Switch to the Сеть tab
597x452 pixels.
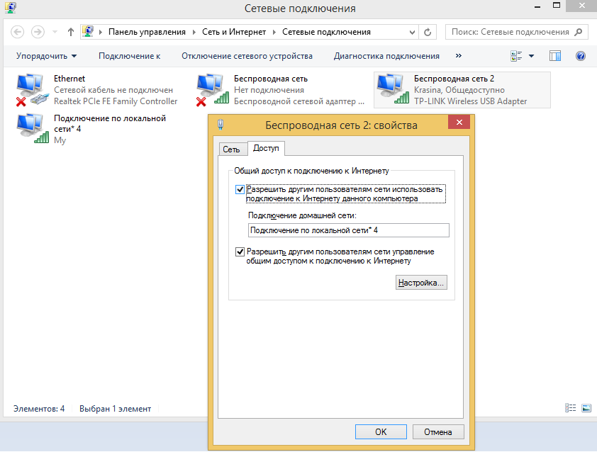(x=231, y=149)
